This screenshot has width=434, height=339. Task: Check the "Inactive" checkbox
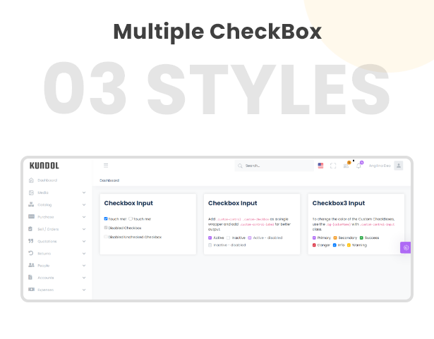click(229, 238)
